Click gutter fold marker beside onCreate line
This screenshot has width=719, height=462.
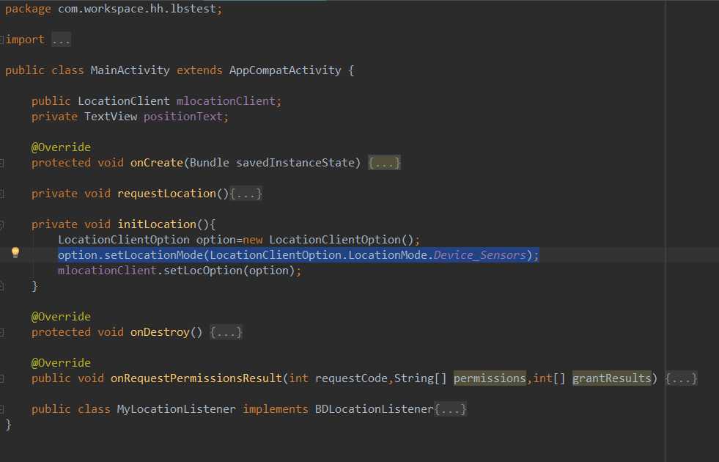coord(2,163)
